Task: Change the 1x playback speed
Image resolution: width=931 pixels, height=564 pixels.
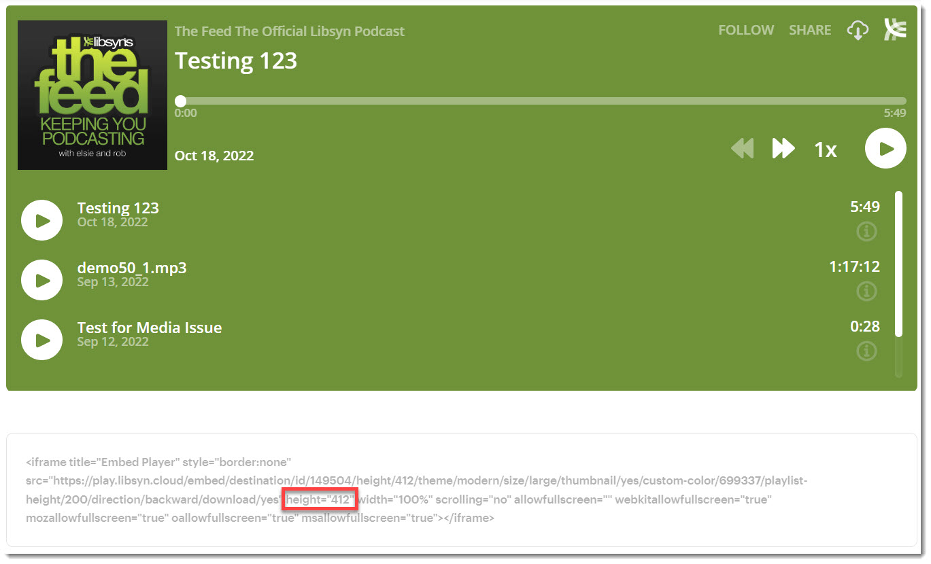Action: [x=826, y=149]
